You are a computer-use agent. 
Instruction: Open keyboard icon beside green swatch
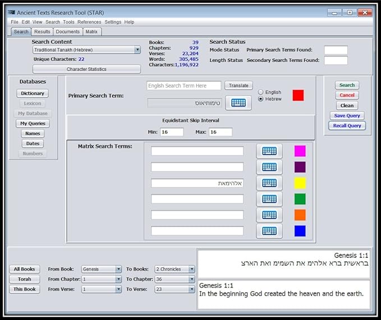point(269,199)
